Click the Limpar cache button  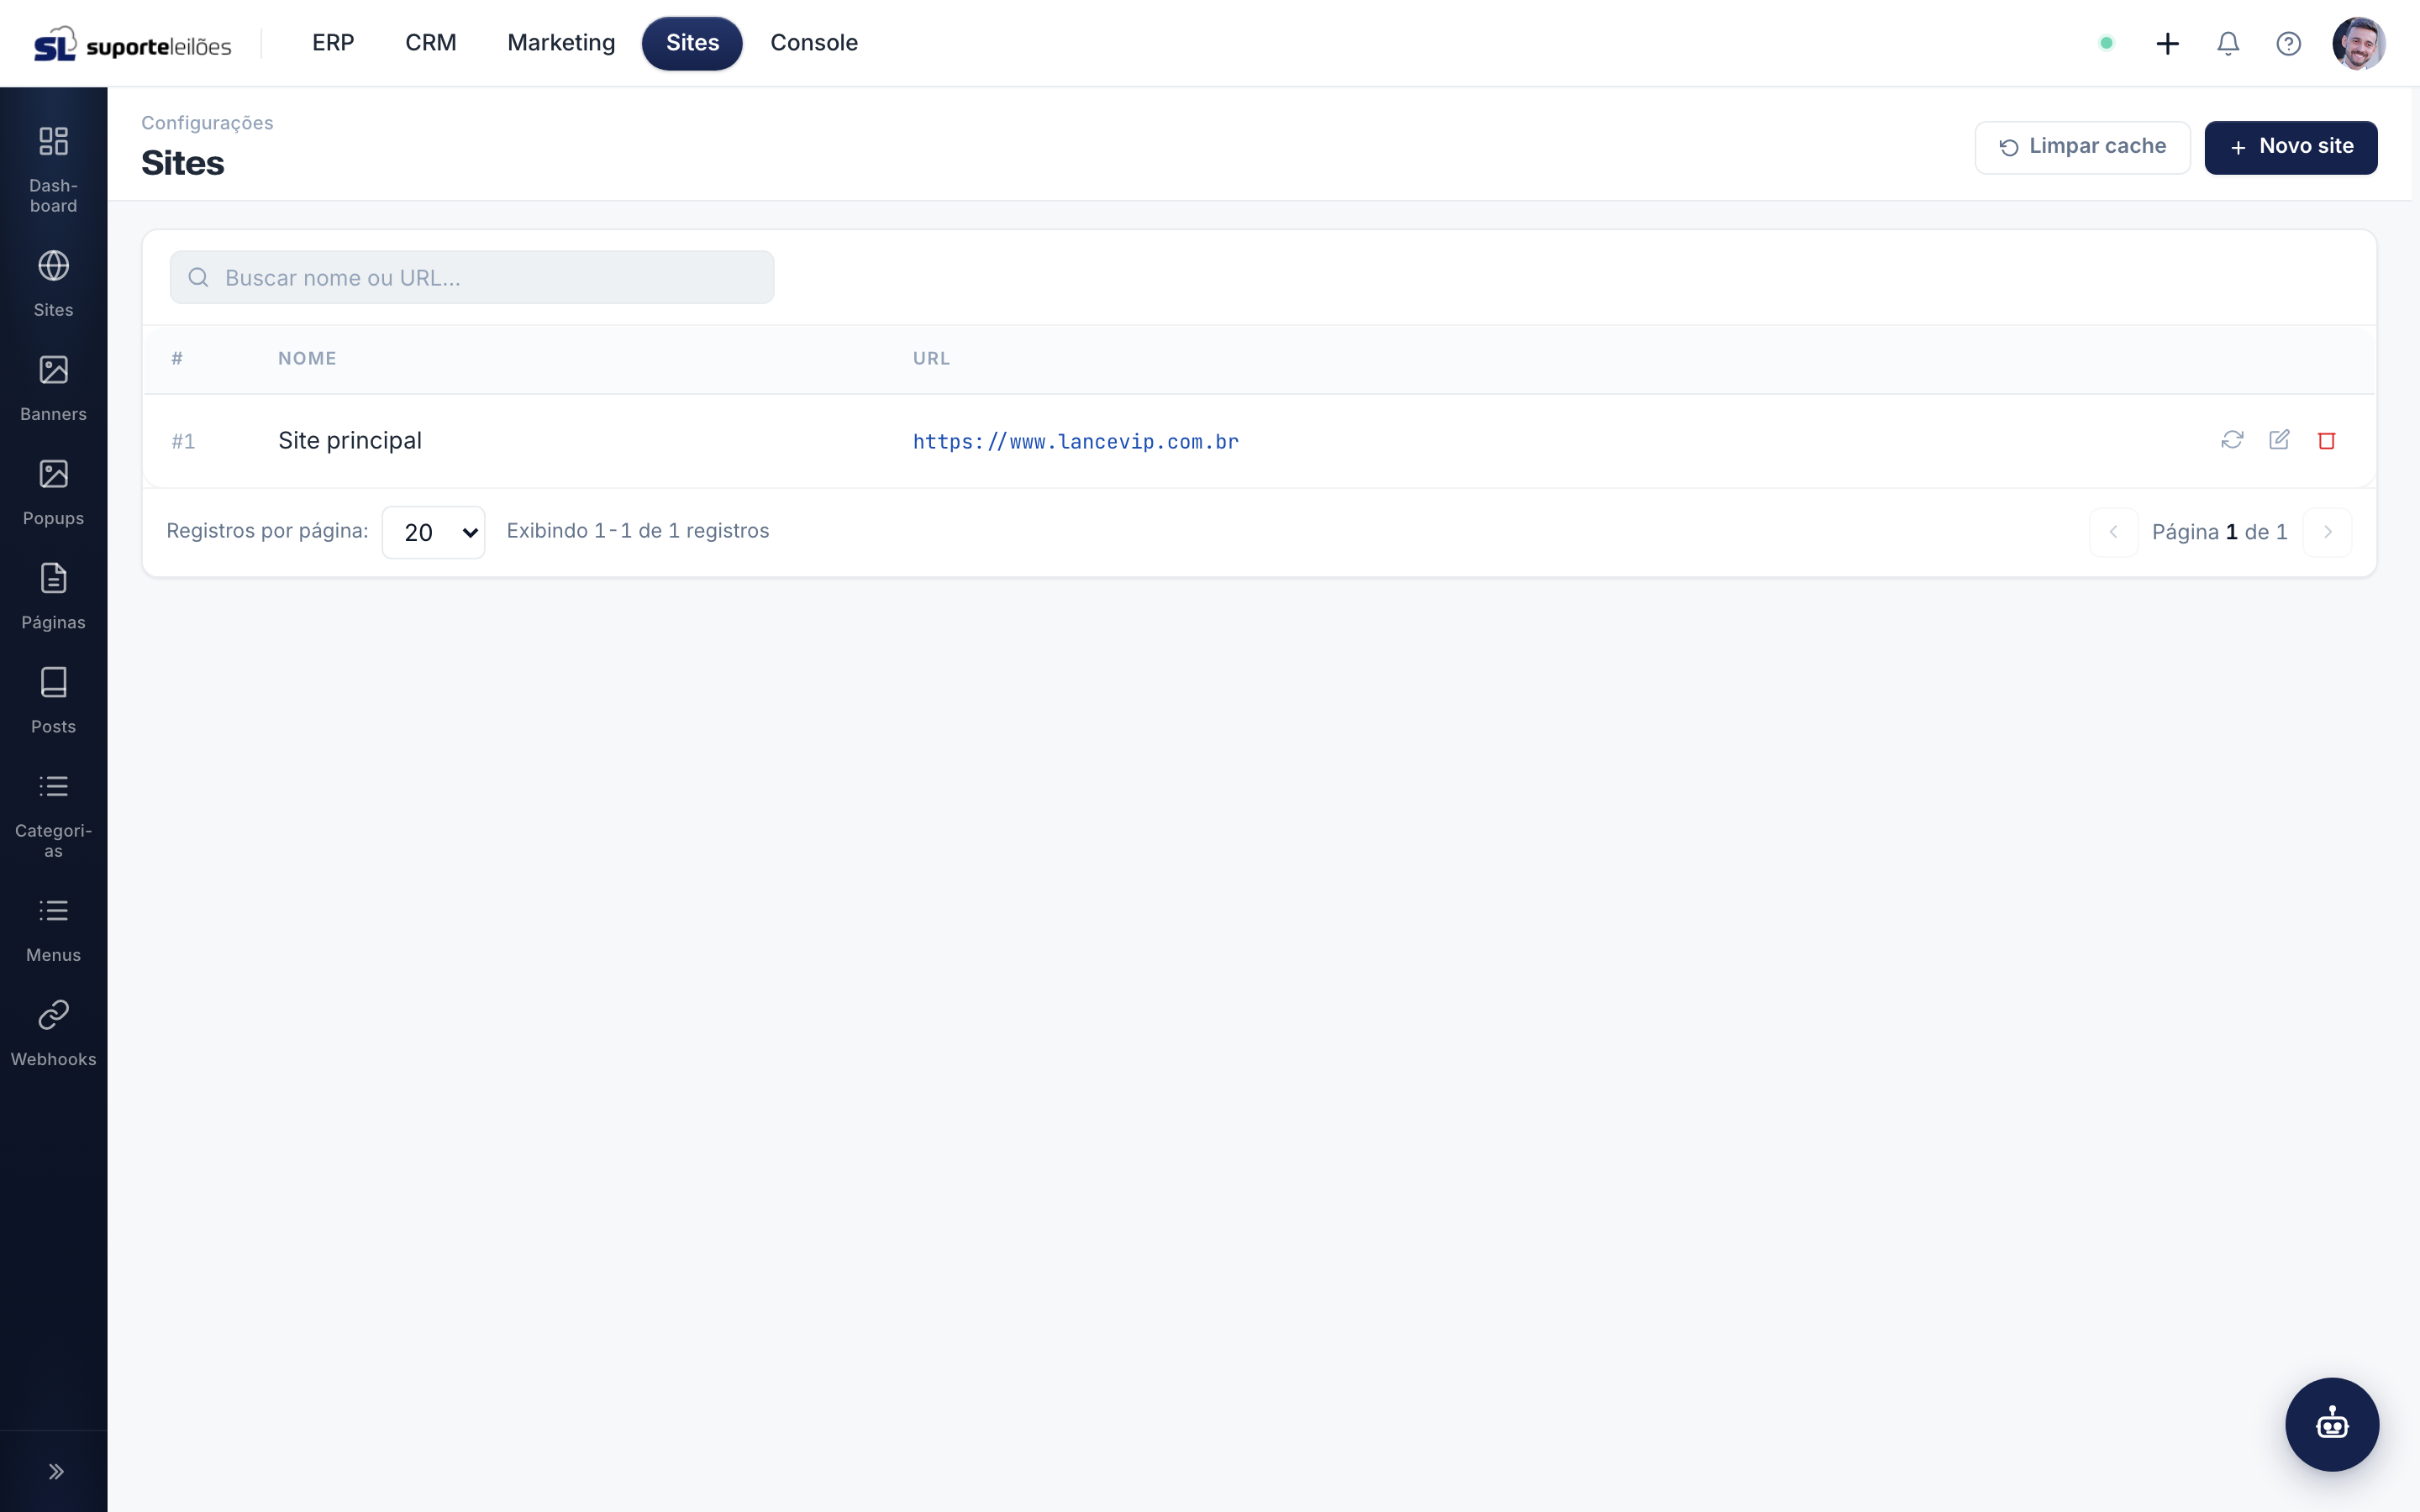point(2082,147)
